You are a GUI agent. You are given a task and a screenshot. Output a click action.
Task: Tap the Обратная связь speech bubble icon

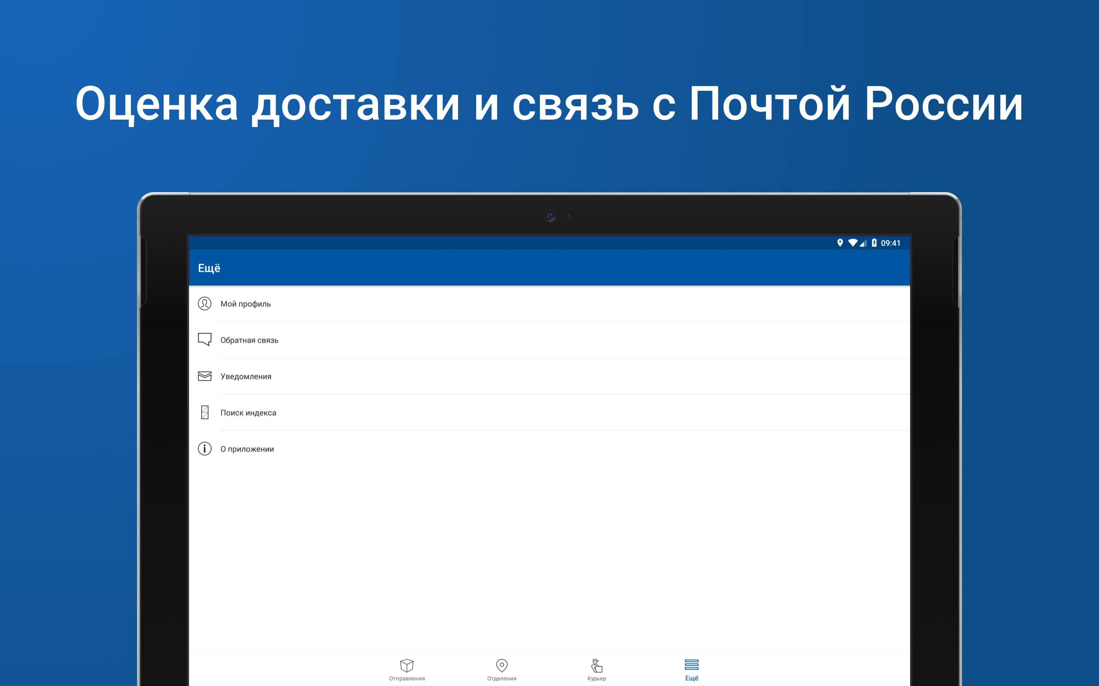pyautogui.click(x=204, y=340)
